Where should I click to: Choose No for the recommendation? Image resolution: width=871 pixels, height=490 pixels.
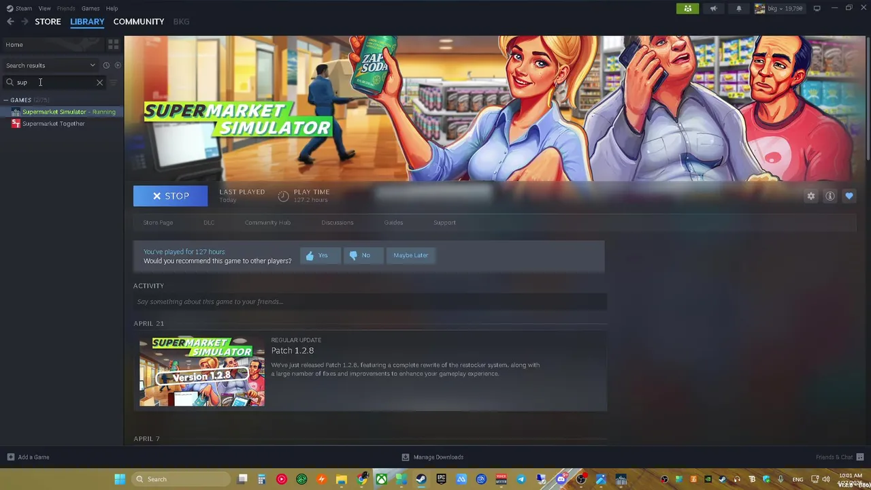[363, 255]
